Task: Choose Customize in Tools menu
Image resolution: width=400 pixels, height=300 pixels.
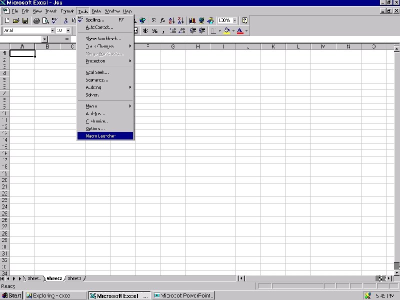Action: (x=105, y=121)
